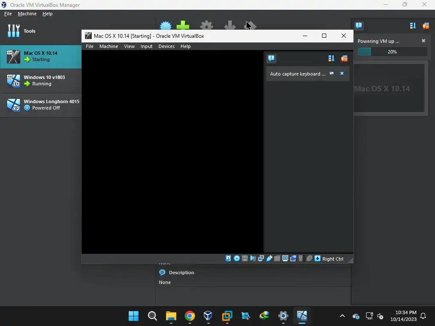This screenshot has height=326, width=435.
Task: Select the Windows 10 v1803 VM entry
Action: (x=41, y=81)
